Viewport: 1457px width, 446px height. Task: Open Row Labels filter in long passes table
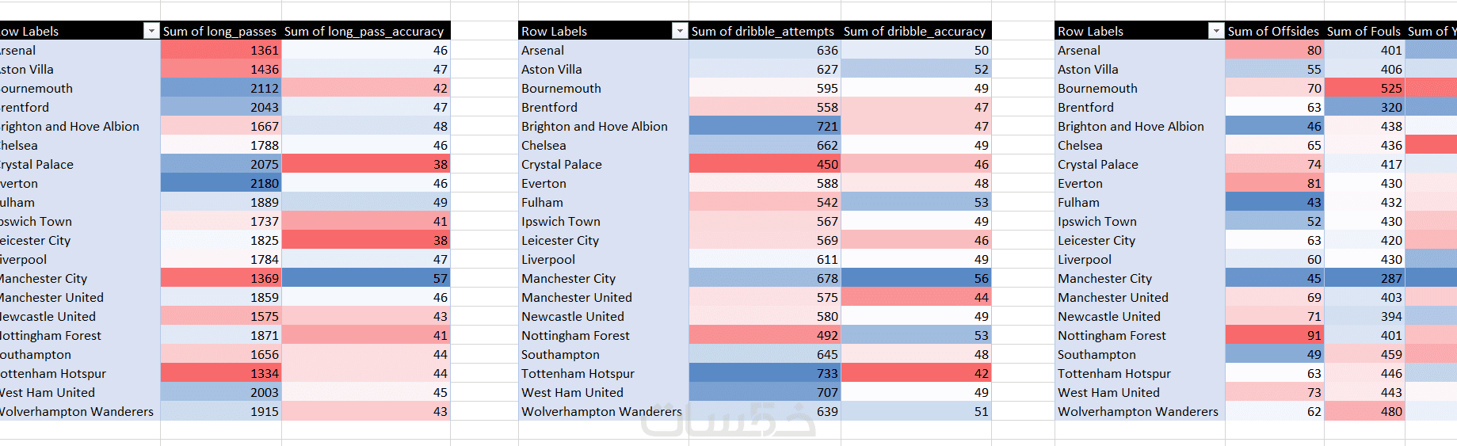(151, 31)
